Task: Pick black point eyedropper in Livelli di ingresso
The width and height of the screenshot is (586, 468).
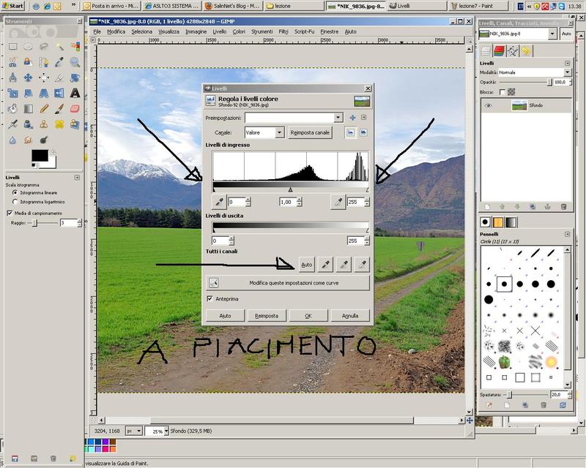Action: [218, 202]
